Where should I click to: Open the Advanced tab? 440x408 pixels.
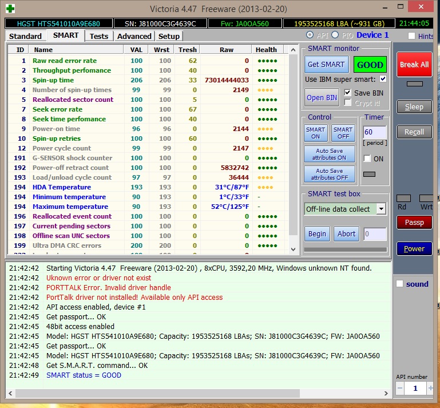[x=134, y=36]
